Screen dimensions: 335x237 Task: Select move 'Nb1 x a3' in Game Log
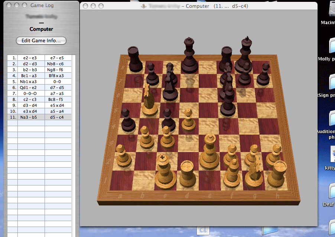coord(29,82)
